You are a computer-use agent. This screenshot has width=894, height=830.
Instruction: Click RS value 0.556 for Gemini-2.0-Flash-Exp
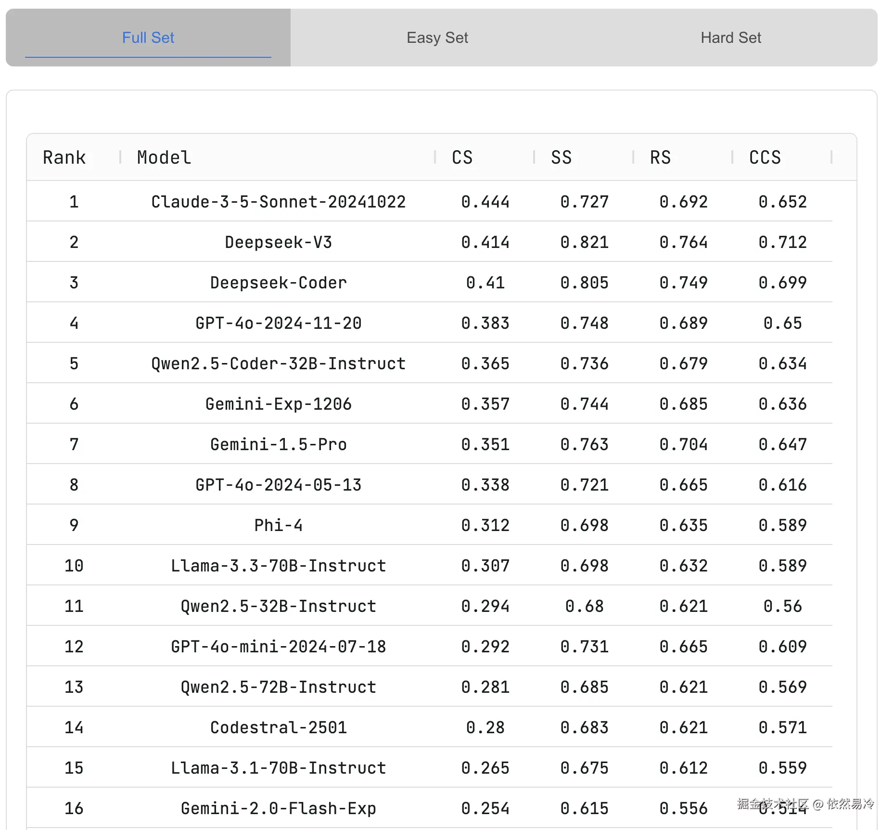coord(684,808)
